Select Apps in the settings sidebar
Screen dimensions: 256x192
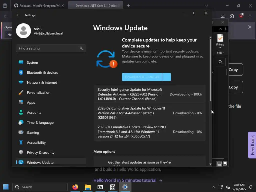tap(51, 102)
